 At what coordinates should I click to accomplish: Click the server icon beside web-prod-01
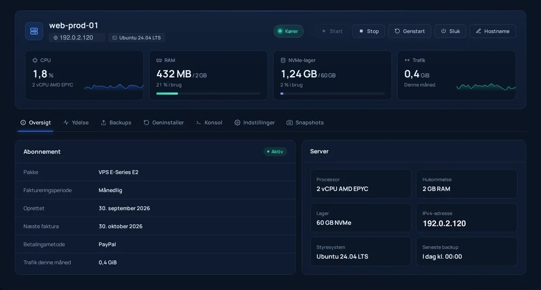tap(34, 31)
